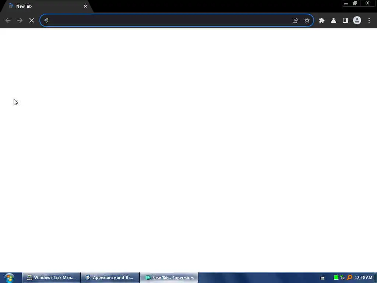Go forward using the forward arrow
Image resolution: width=377 pixels, height=283 pixels.
20,21
